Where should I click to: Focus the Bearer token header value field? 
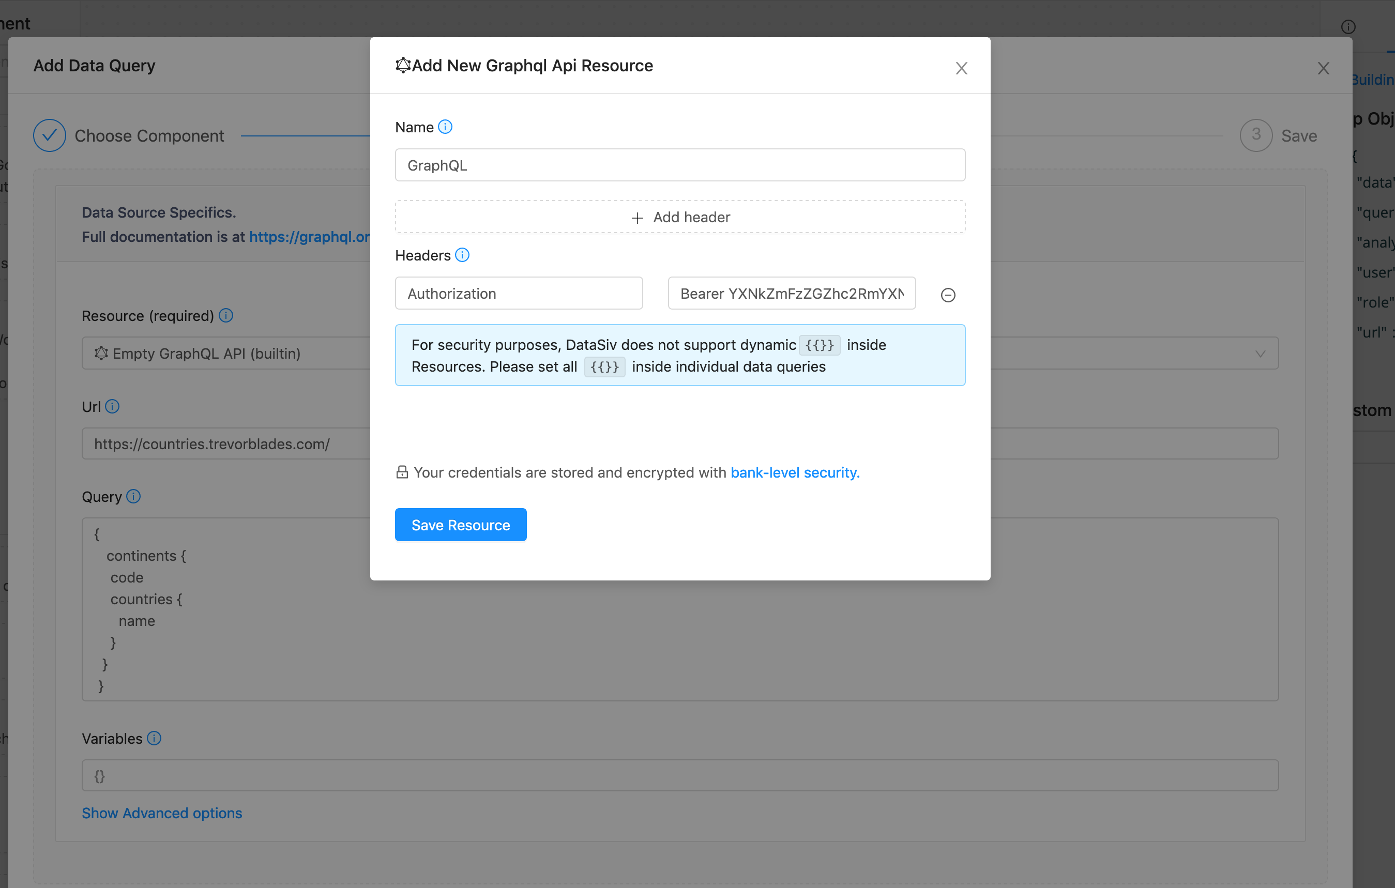pyautogui.click(x=792, y=293)
